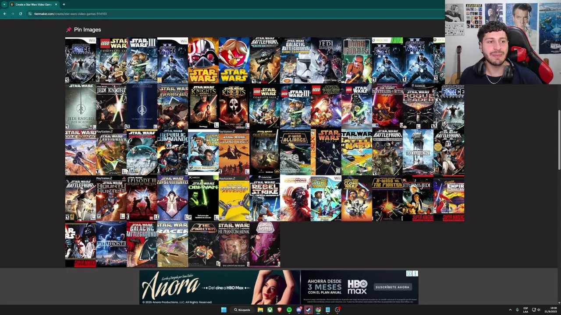Viewport: 561px width, 315px height.
Task: Click the HBO Max logo in ad
Action: [357, 287]
